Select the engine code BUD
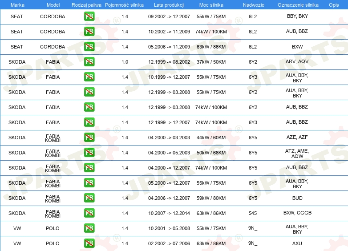The image size is (348, 251). (297, 198)
